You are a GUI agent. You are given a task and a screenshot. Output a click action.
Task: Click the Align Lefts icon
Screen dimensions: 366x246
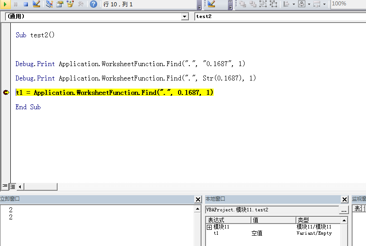(x=286, y=4)
